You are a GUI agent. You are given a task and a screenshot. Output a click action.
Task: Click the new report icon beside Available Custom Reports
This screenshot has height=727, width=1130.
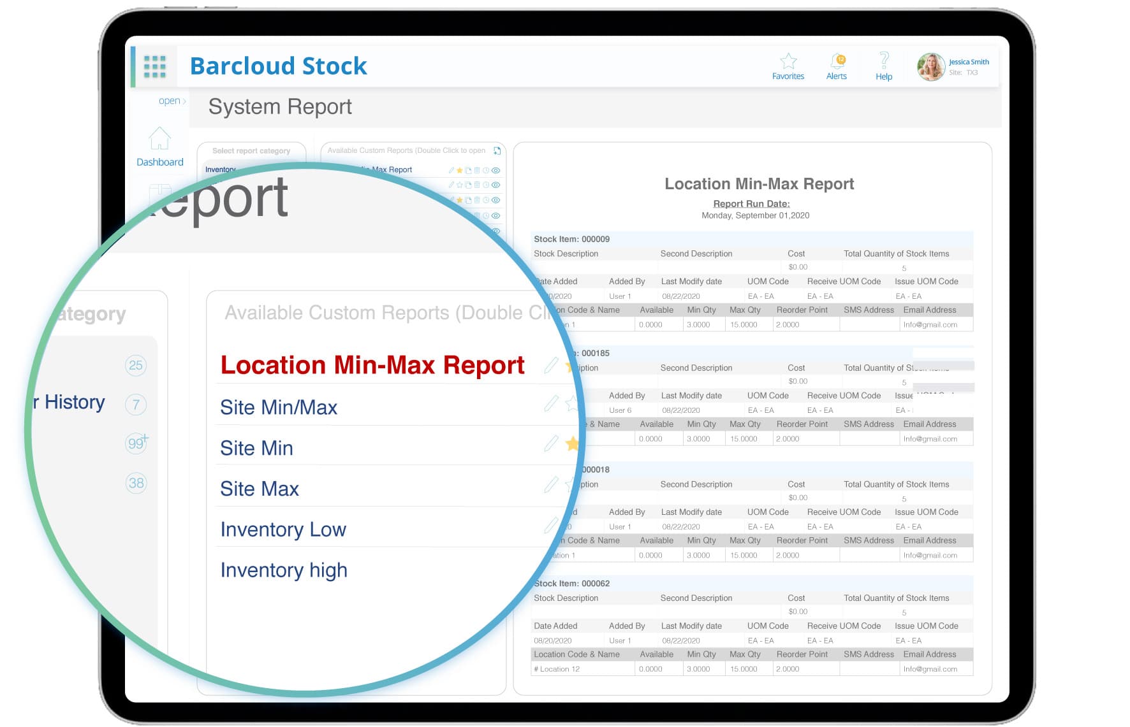pyautogui.click(x=497, y=151)
